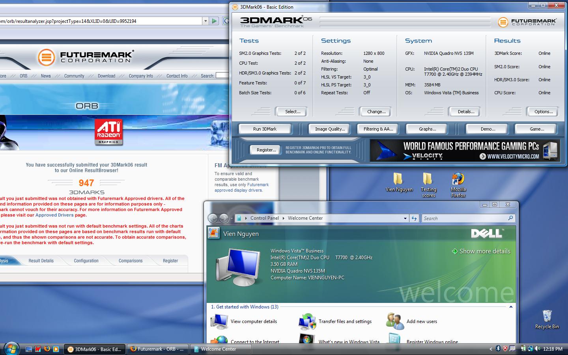Click the Graphs... button
This screenshot has height=355, width=568.
[427, 129]
